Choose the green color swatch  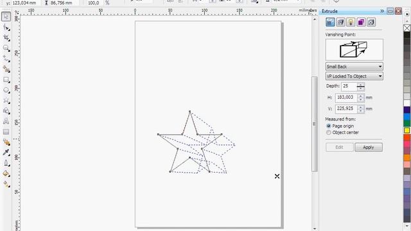pyautogui.click(x=407, y=123)
